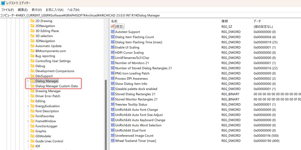This screenshot has width=301, height=150.
Task: Select the Driver Error Patch key
Action: 48,96
